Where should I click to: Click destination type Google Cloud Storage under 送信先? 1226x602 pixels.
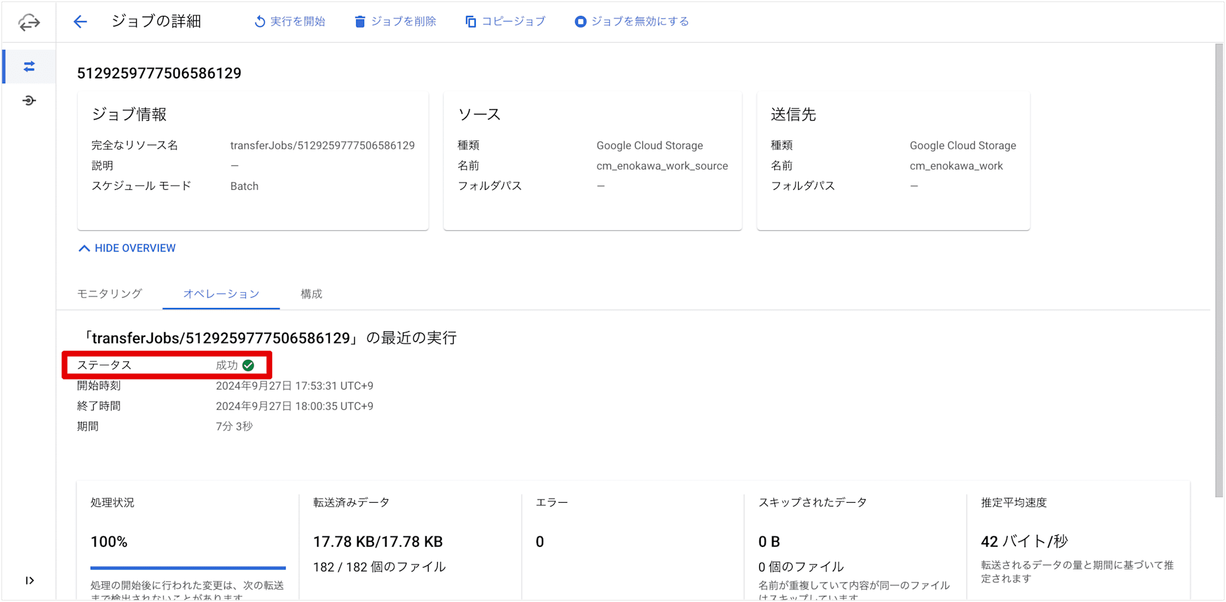(x=963, y=146)
